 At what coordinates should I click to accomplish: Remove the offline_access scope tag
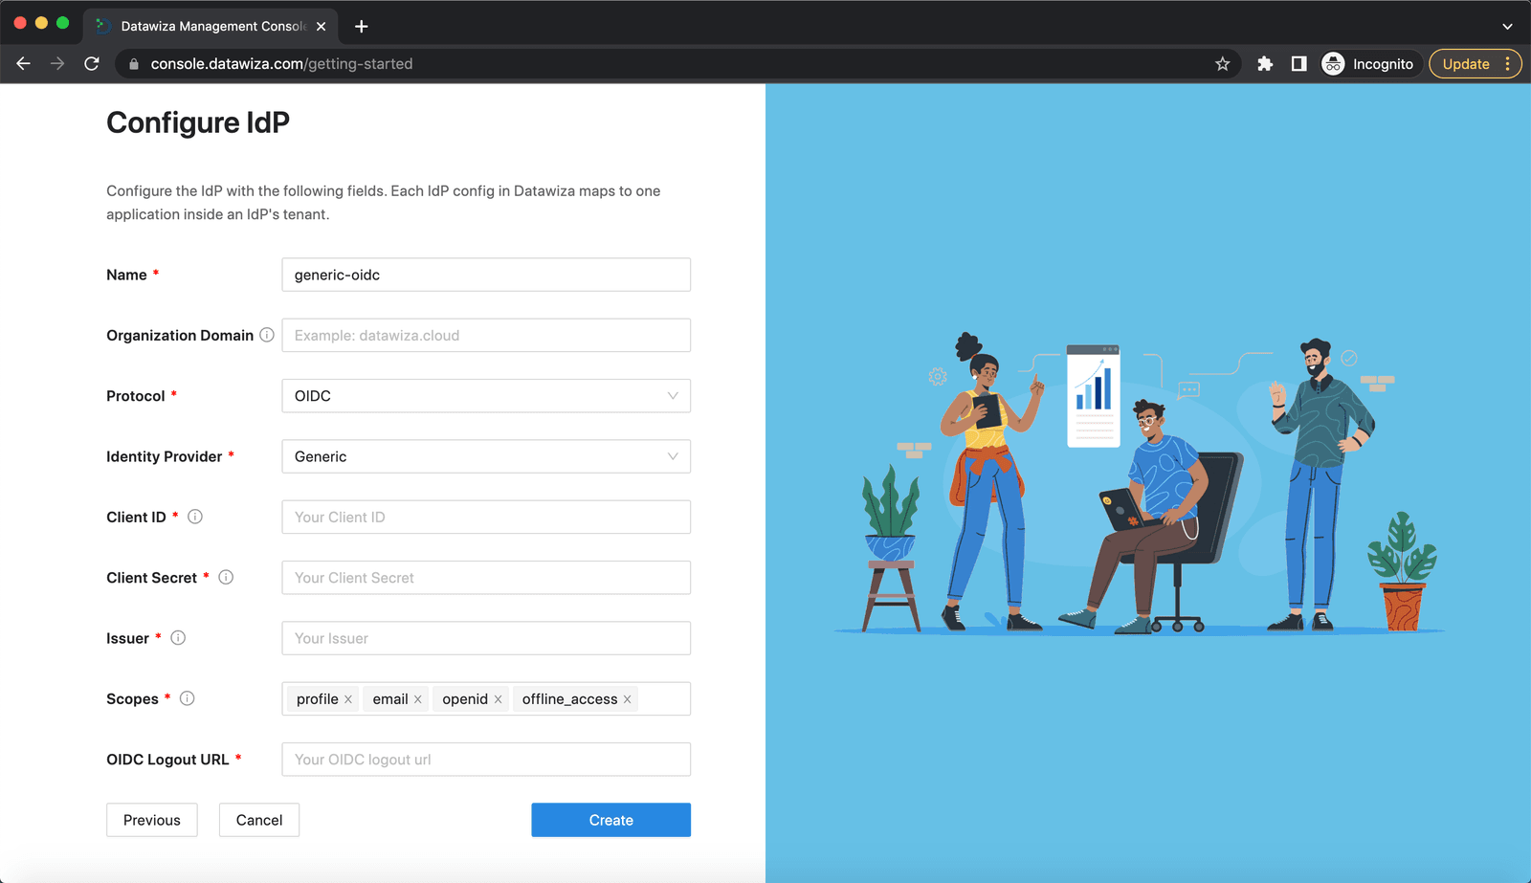(x=628, y=699)
